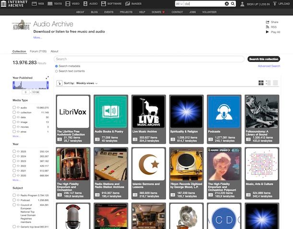Select the About tab
This screenshot has width=293, height=229.
point(54,51)
